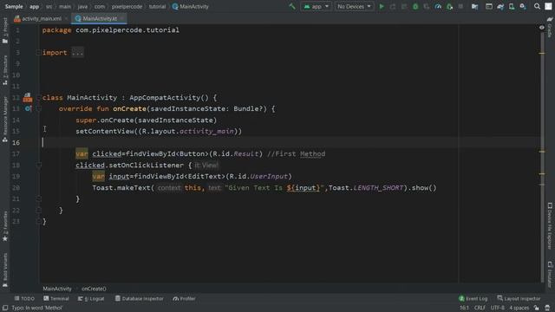Sync Project with Gradle Files elephant icon
This screenshot has height=312, width=555.
(500, 6)
